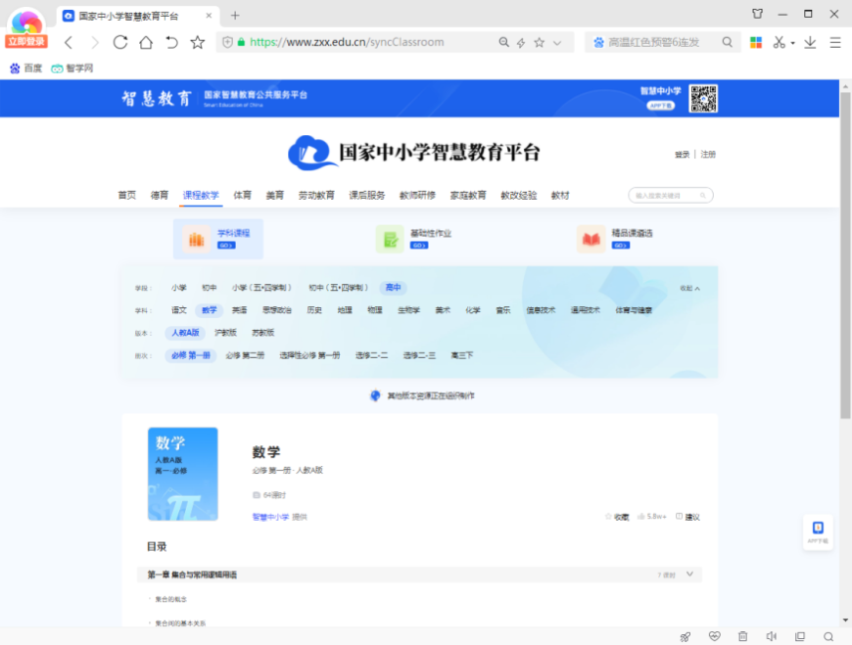Open the 精品课遴选 card
The height and width of the screenshot is (645, 852).
click(x=615, y=239)
